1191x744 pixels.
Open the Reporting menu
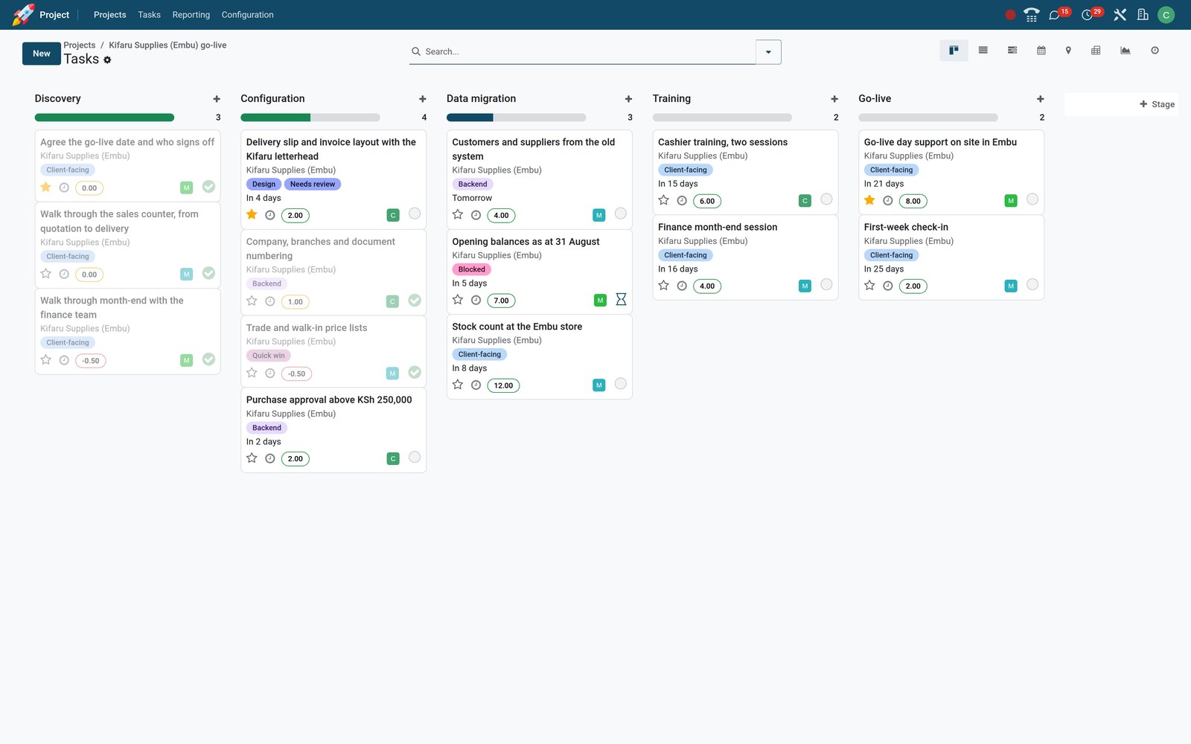tap(191, 15)
